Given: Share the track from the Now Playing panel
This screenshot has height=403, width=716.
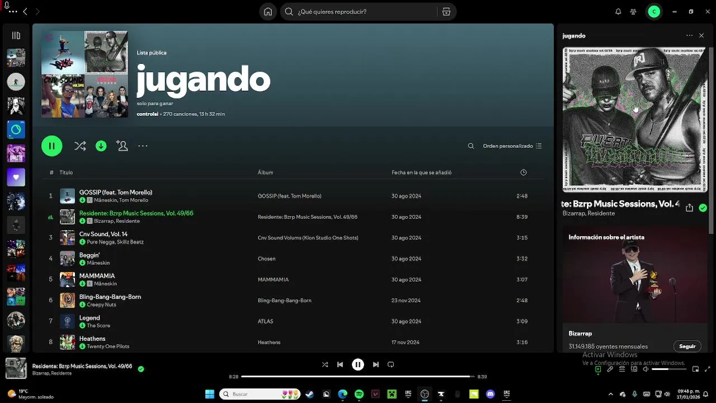Looking at the screenshot, I should pyautogui.click(x=689, y=208).
